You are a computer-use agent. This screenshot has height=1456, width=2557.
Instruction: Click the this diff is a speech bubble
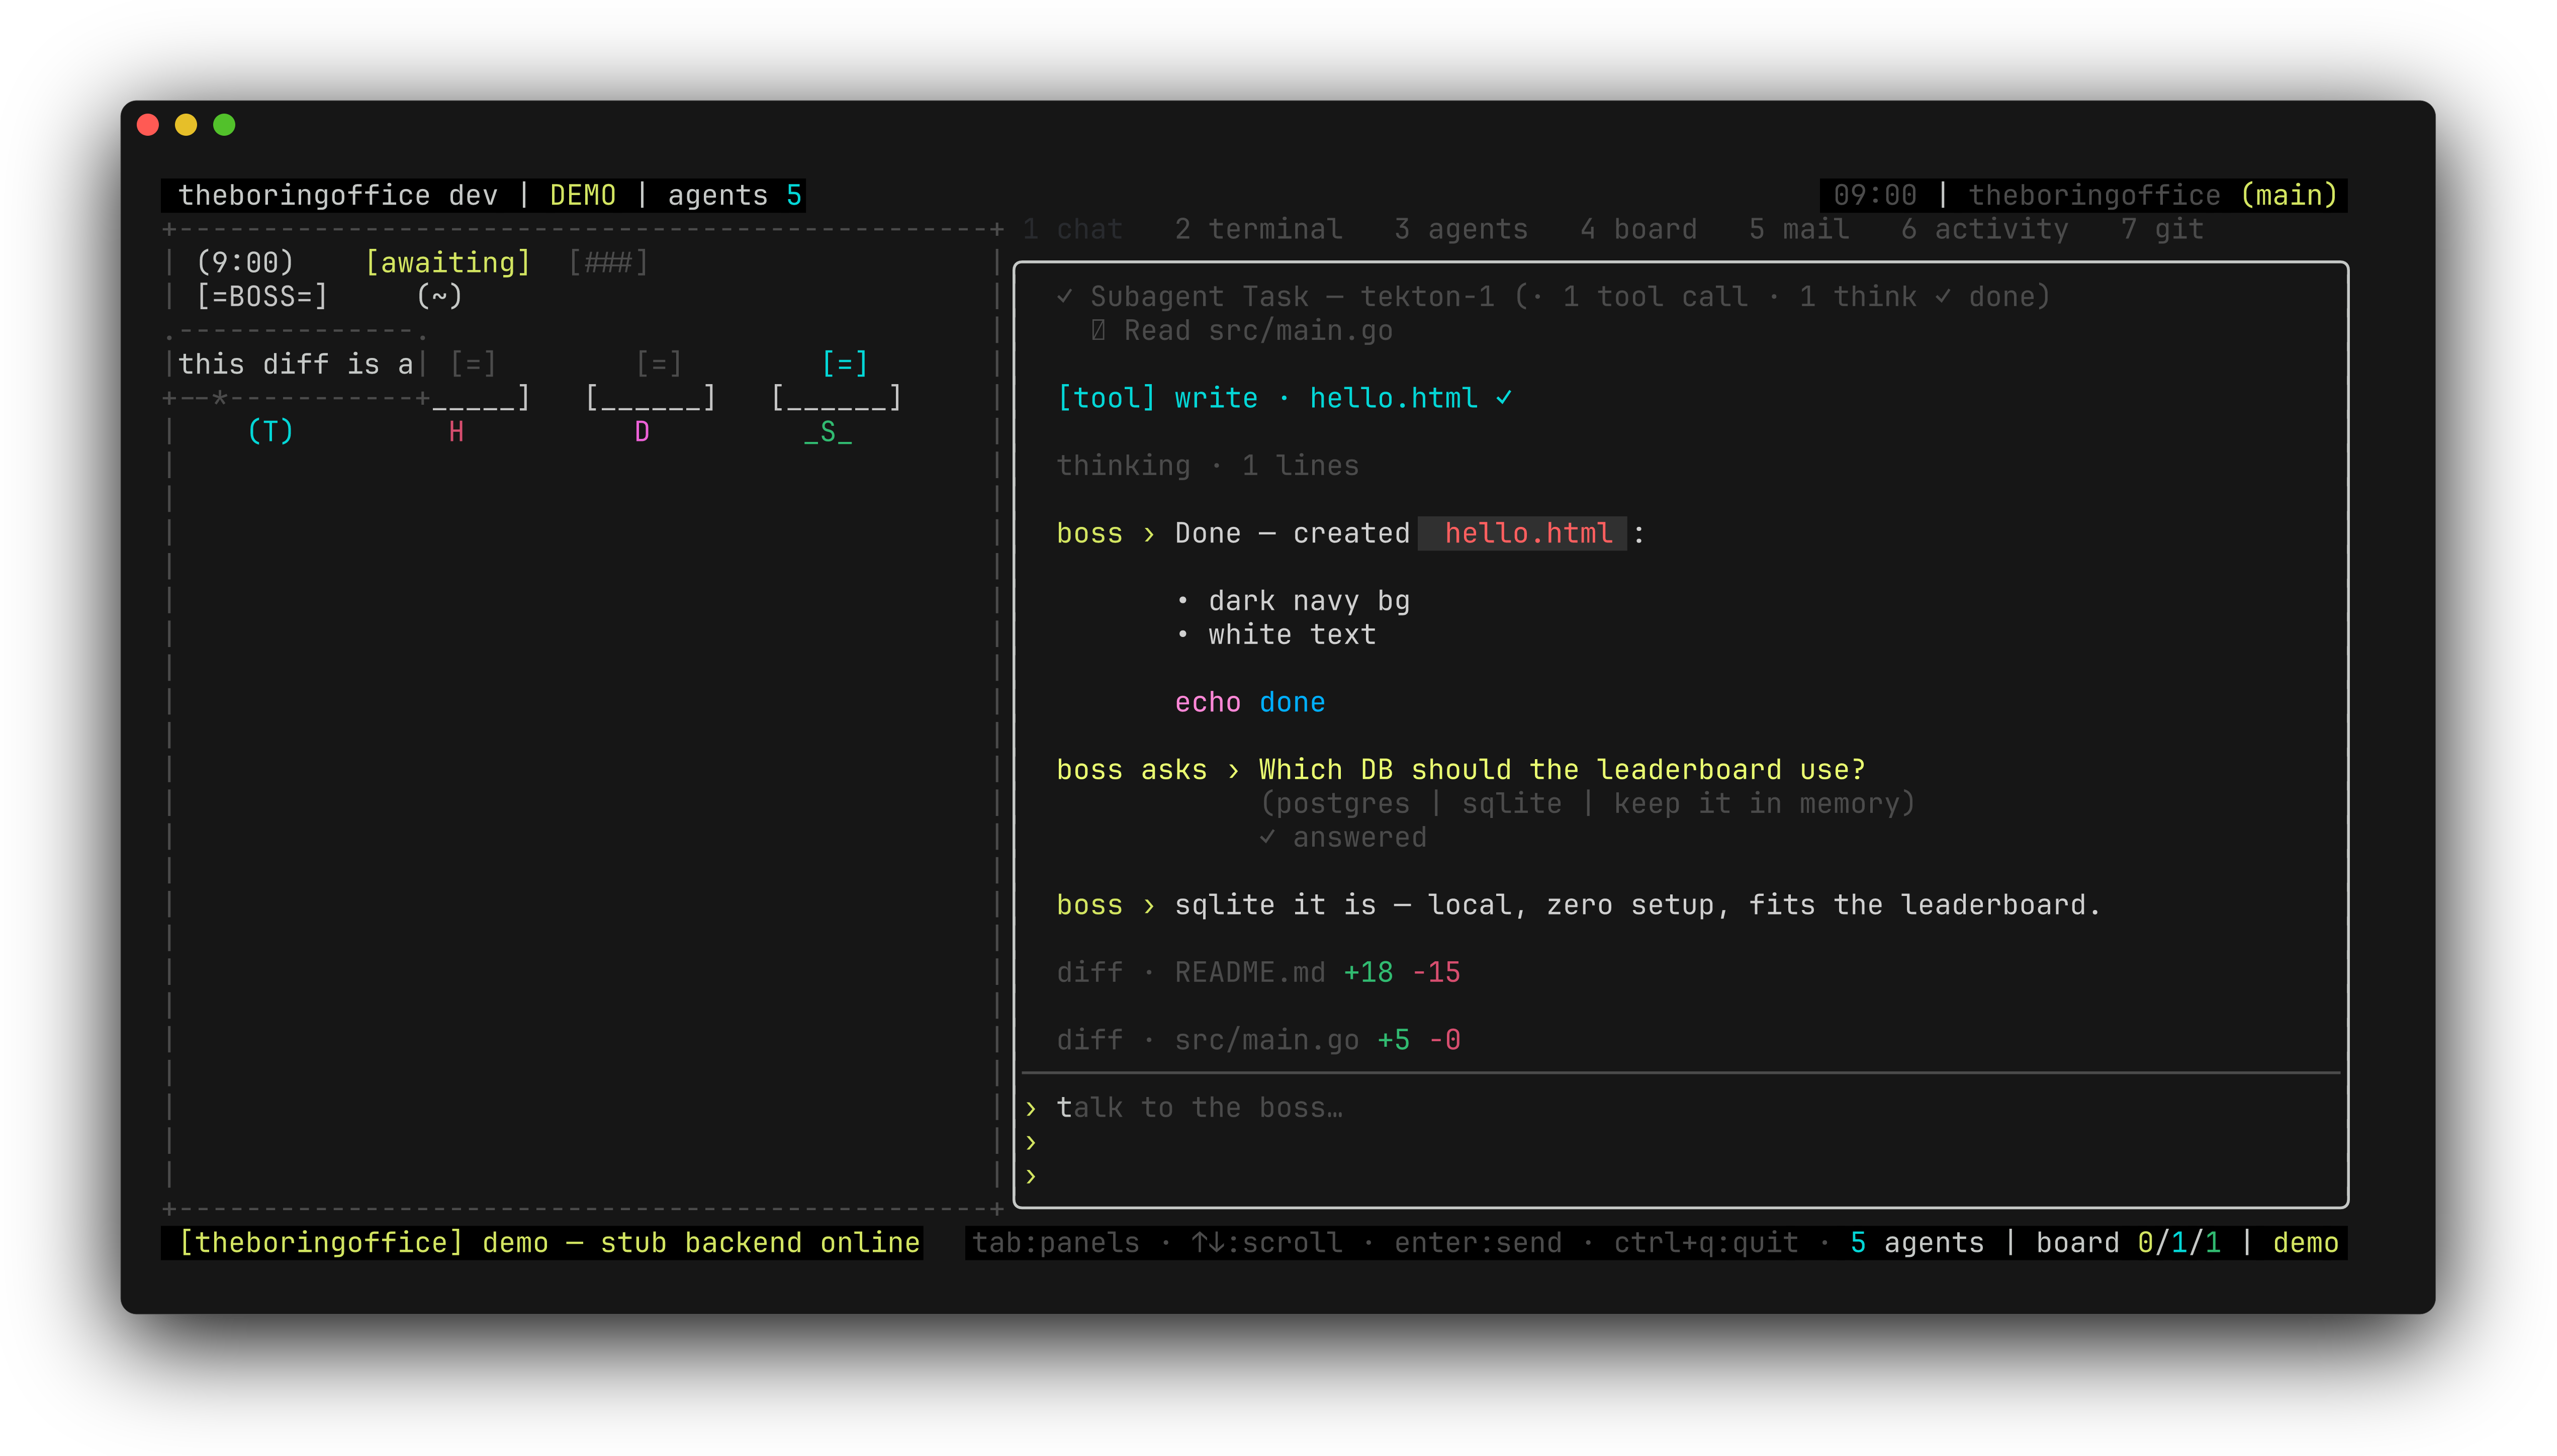[296, 363]
